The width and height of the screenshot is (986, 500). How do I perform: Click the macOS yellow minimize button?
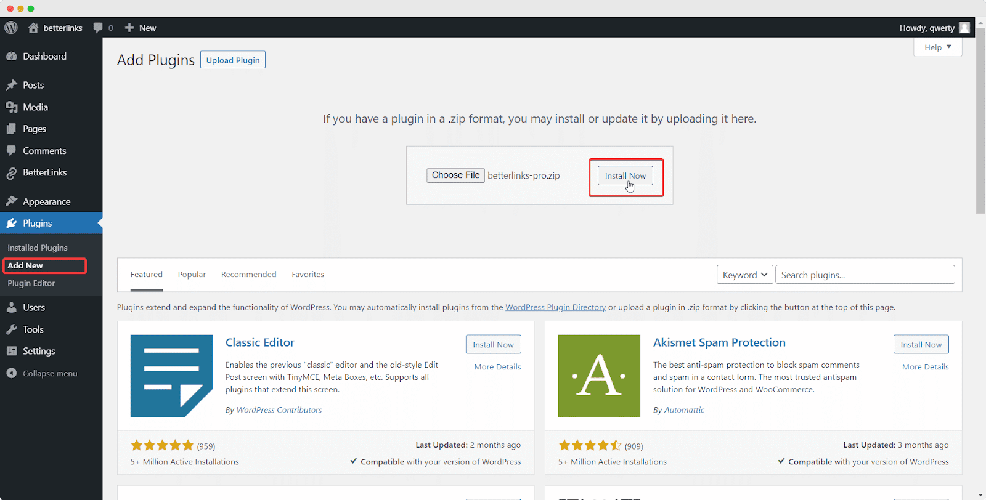[20, 9]
